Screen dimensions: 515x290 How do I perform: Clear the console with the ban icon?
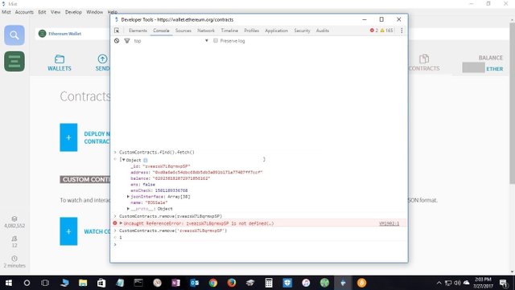point(117,41)
